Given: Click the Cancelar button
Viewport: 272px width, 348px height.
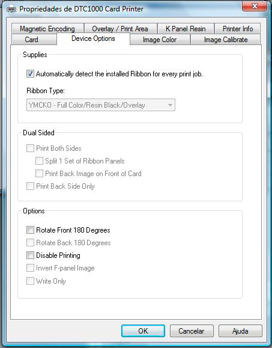Looking at the screenshot, I should 192,331.
